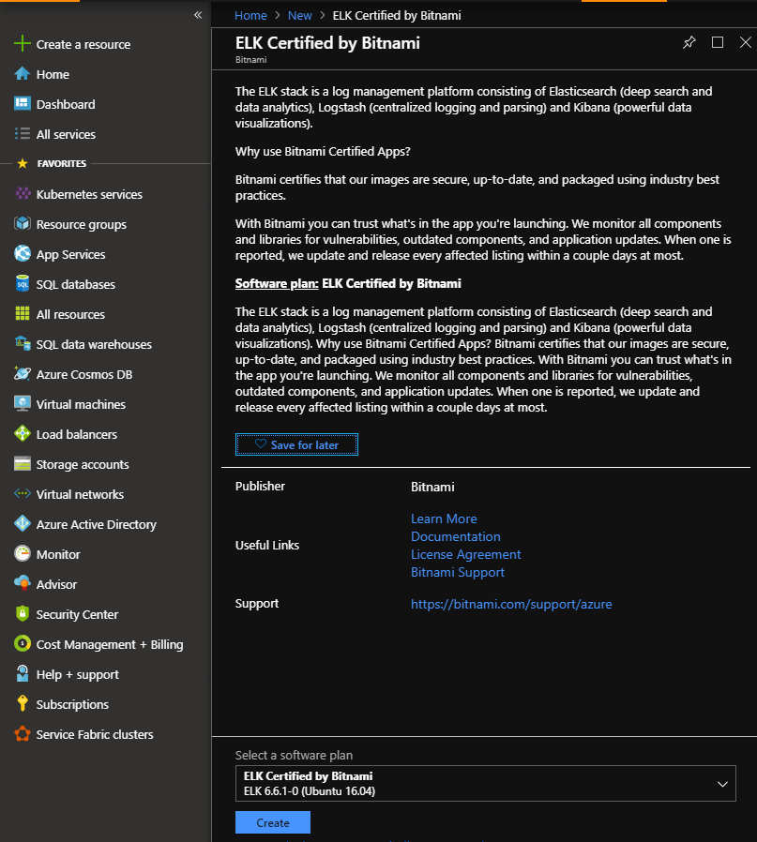The image size is (757, 842).
Task: Go to New in breadcrumb
Action: click(x=300, y=15)
